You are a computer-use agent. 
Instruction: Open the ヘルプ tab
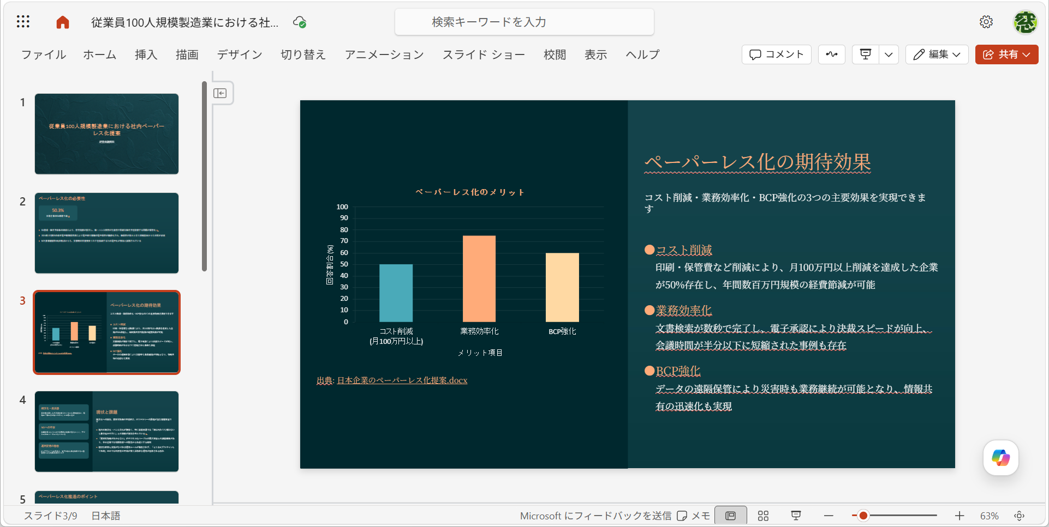642,54
